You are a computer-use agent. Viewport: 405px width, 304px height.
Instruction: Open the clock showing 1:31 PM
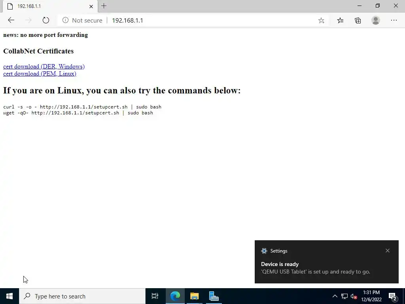pos(371,296)
